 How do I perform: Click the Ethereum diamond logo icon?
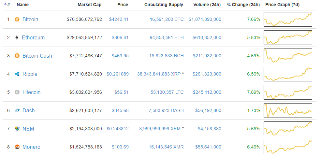point(17,38)
